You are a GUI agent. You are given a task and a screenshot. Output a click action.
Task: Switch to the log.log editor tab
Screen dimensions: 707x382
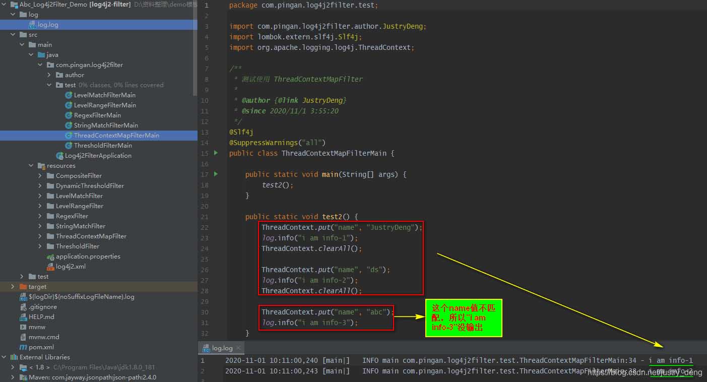pos(222,348)
